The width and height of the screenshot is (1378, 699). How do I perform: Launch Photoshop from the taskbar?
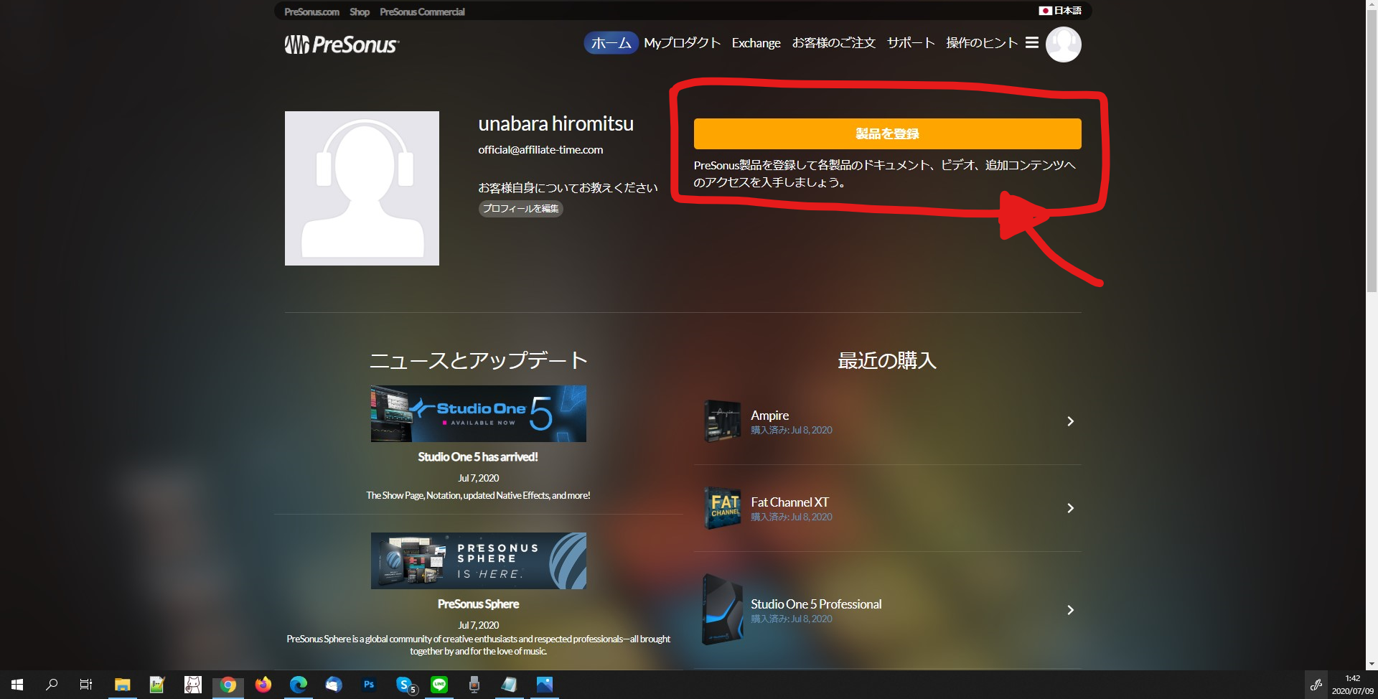click(369, 685)
